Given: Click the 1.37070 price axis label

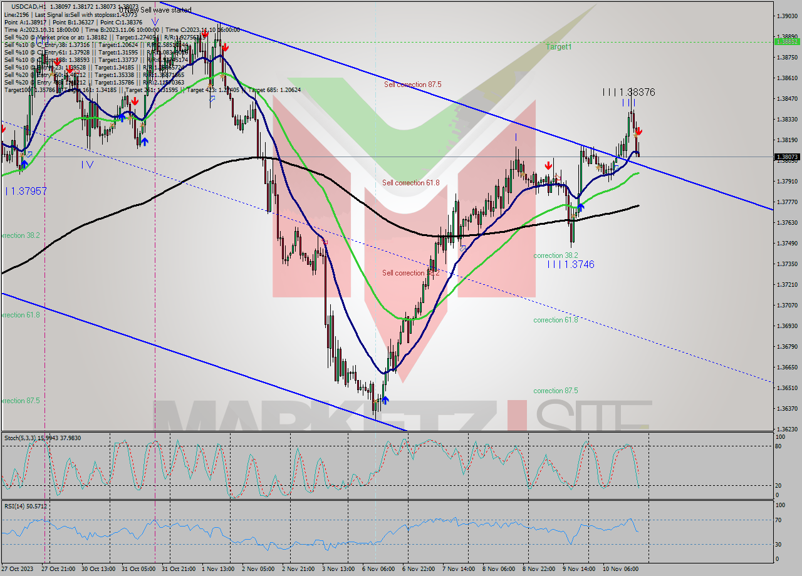Looking at the screenshot, I should pos(786,305).
